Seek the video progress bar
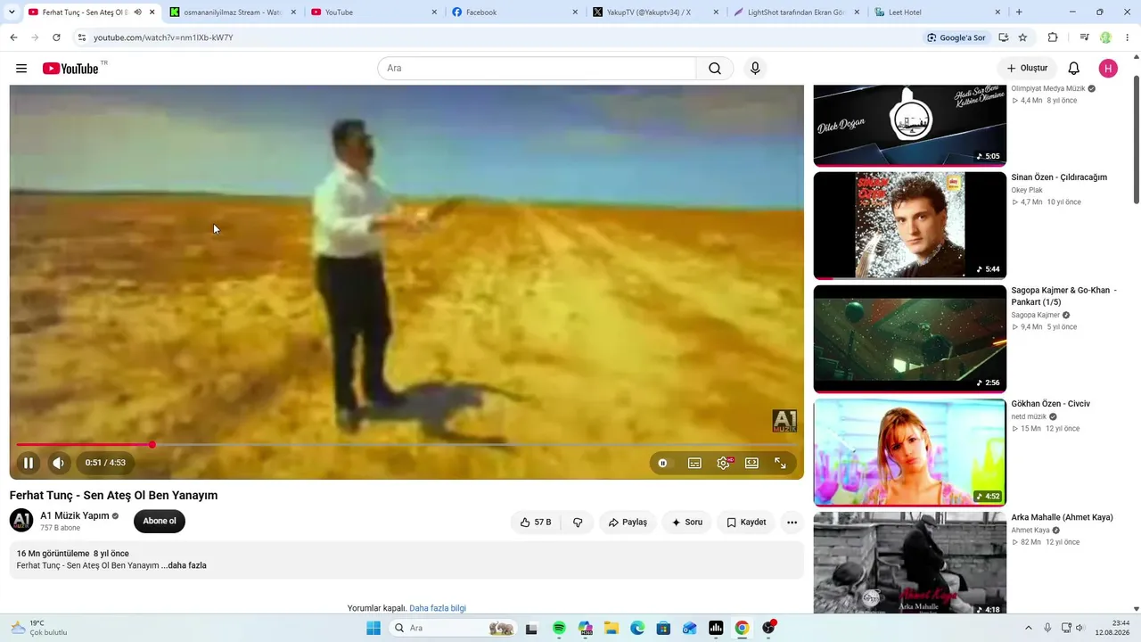Screen dimensions: 1141x642 click(x=406, y=444)
